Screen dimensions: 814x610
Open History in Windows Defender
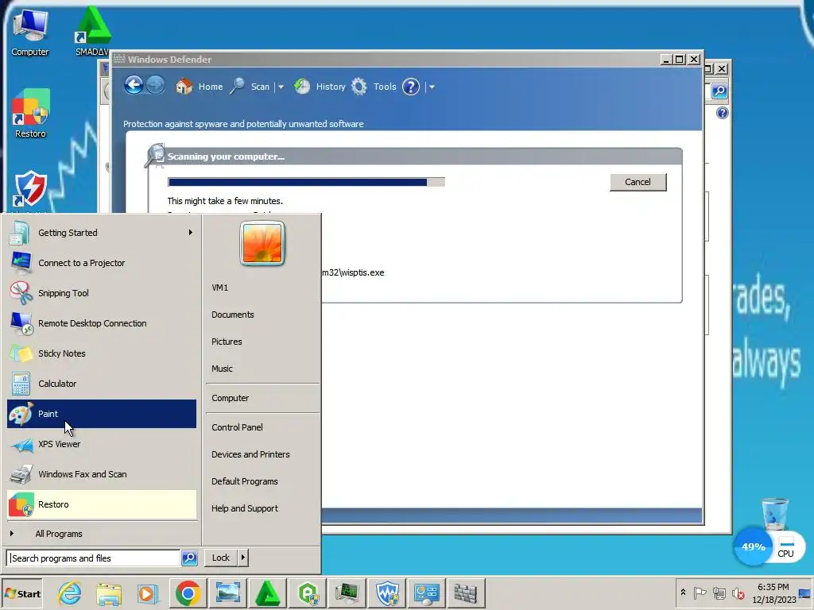[x=320, y=87]
